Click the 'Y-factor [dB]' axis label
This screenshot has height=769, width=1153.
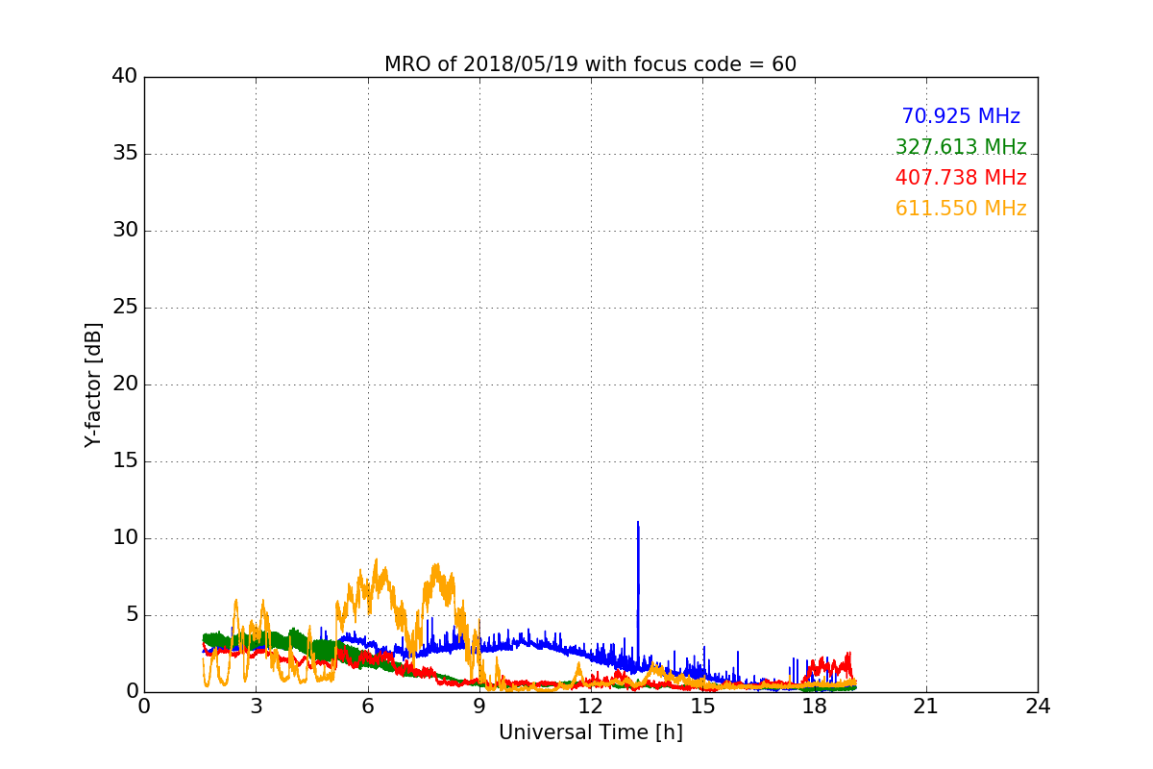coord(92,384)
